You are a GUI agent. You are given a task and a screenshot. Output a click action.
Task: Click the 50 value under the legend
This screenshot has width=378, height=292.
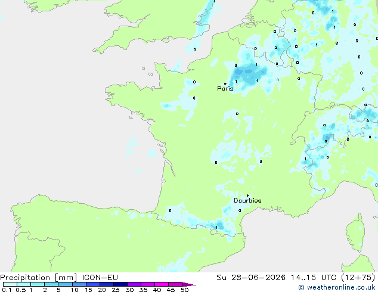[x=184, y=290]
